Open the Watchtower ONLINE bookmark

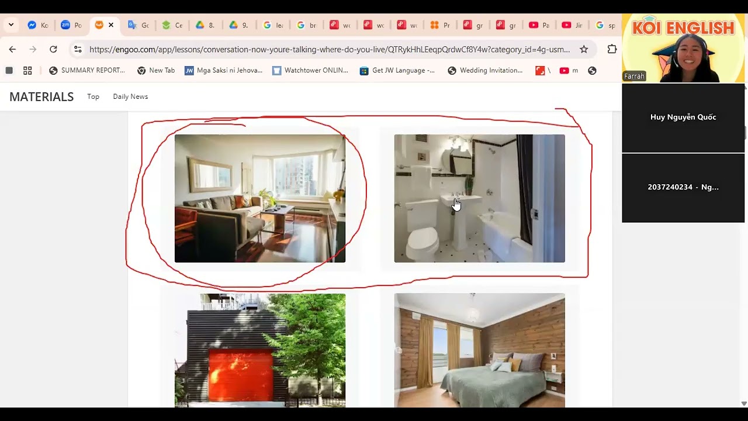coord(310,71)
